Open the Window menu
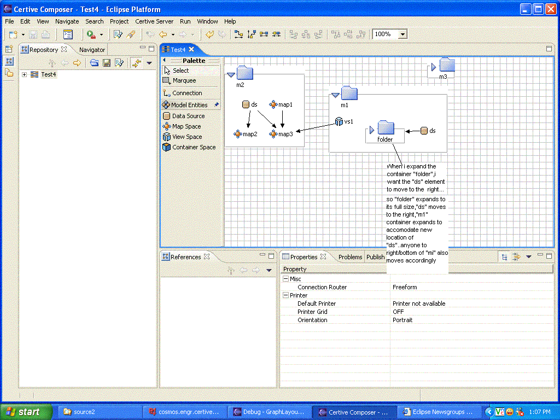 coord(207,21)
